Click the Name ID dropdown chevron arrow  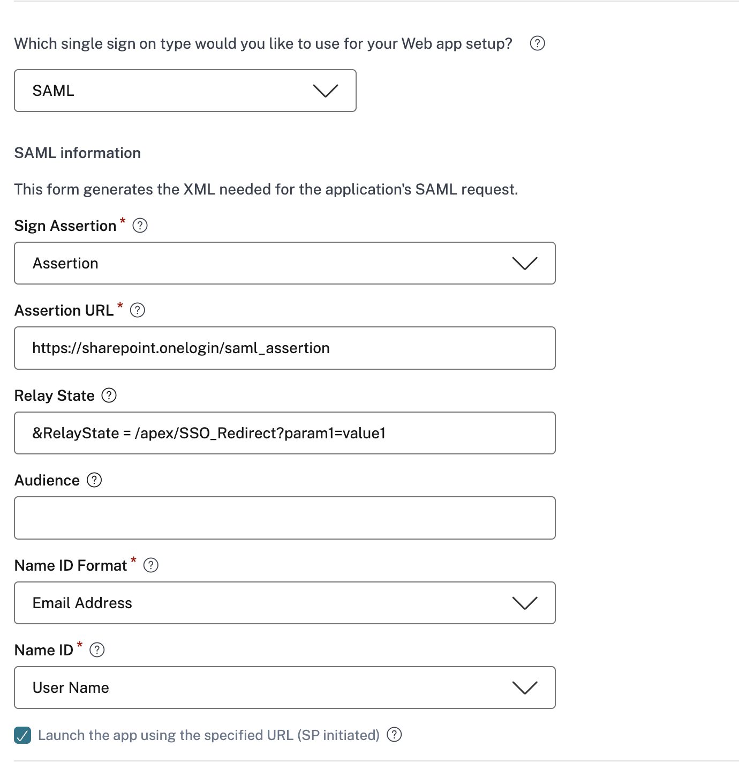[525, 688]
